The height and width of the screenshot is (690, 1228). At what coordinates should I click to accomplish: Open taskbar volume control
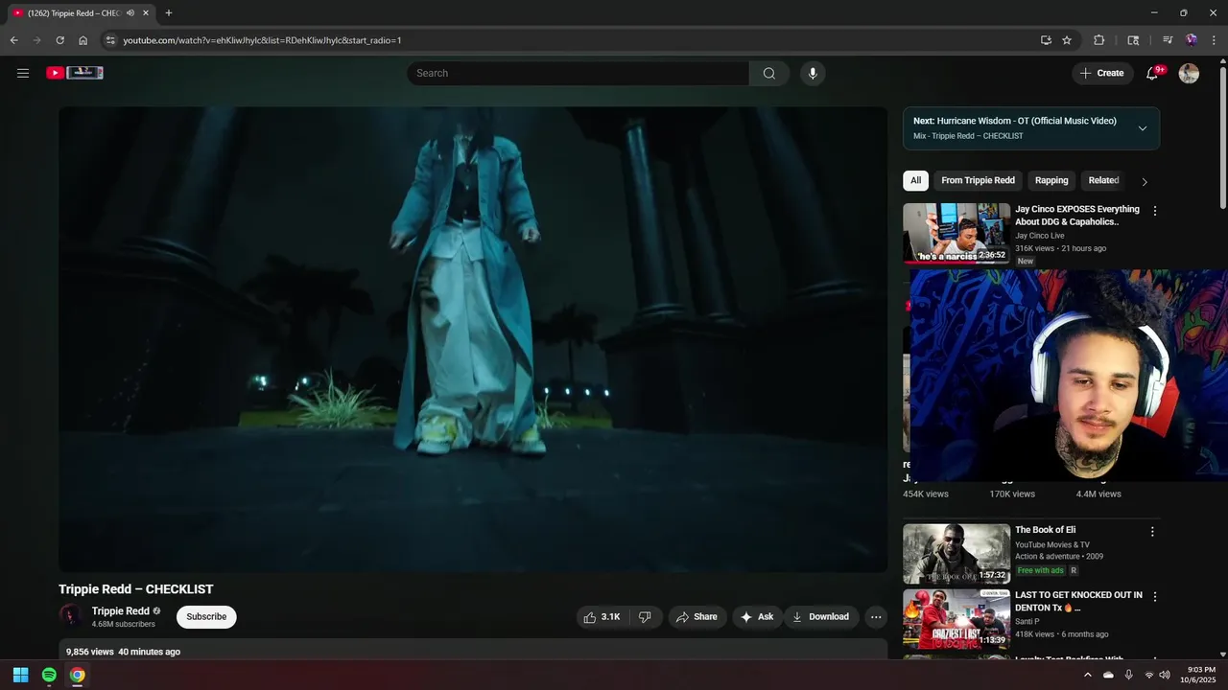pos(1165,675)
